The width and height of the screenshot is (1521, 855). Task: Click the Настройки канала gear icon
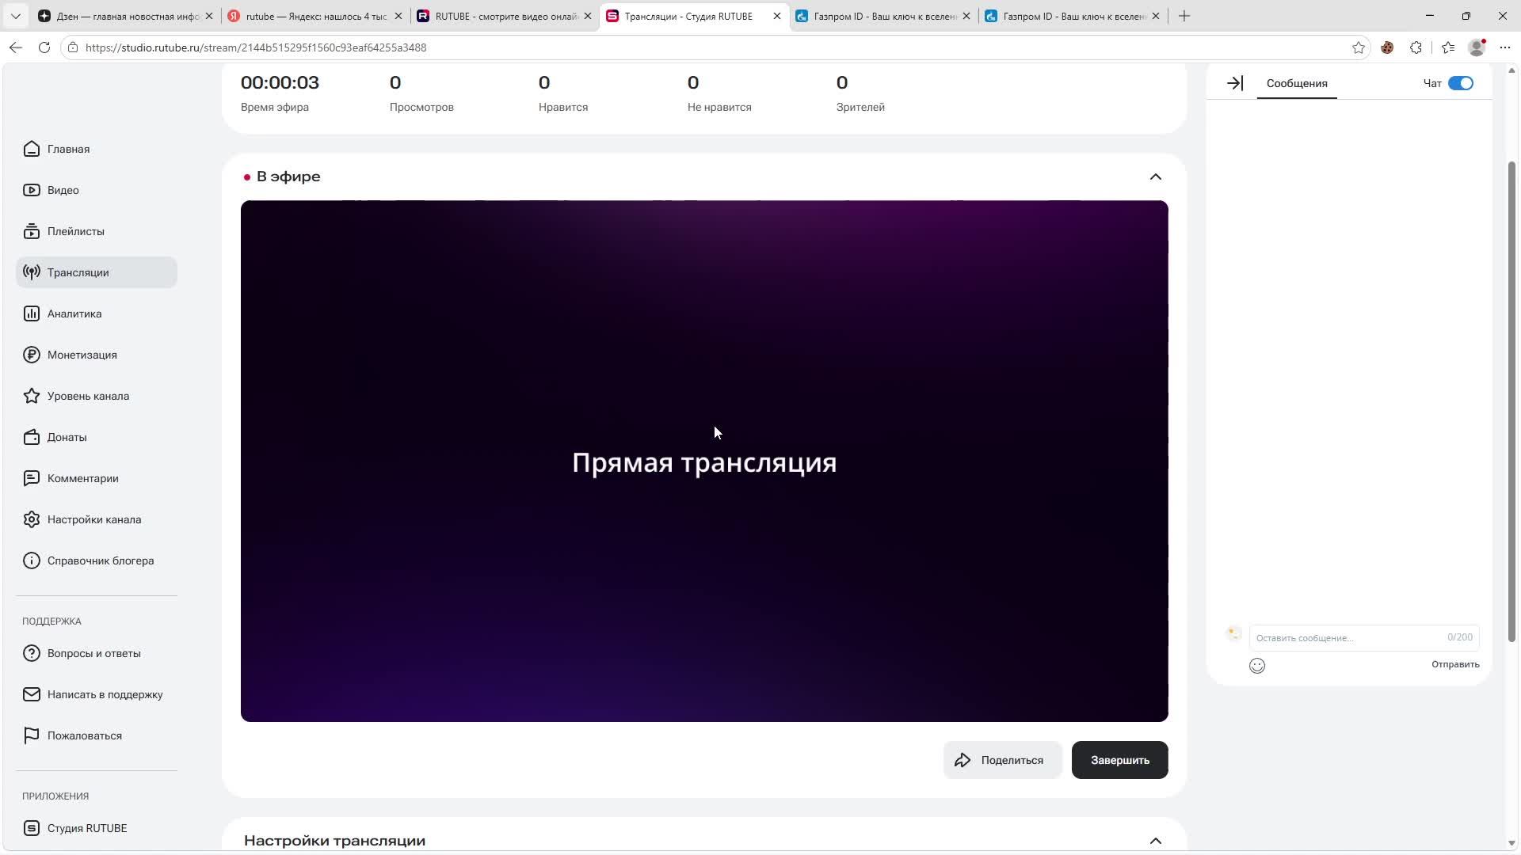point(32,519)
